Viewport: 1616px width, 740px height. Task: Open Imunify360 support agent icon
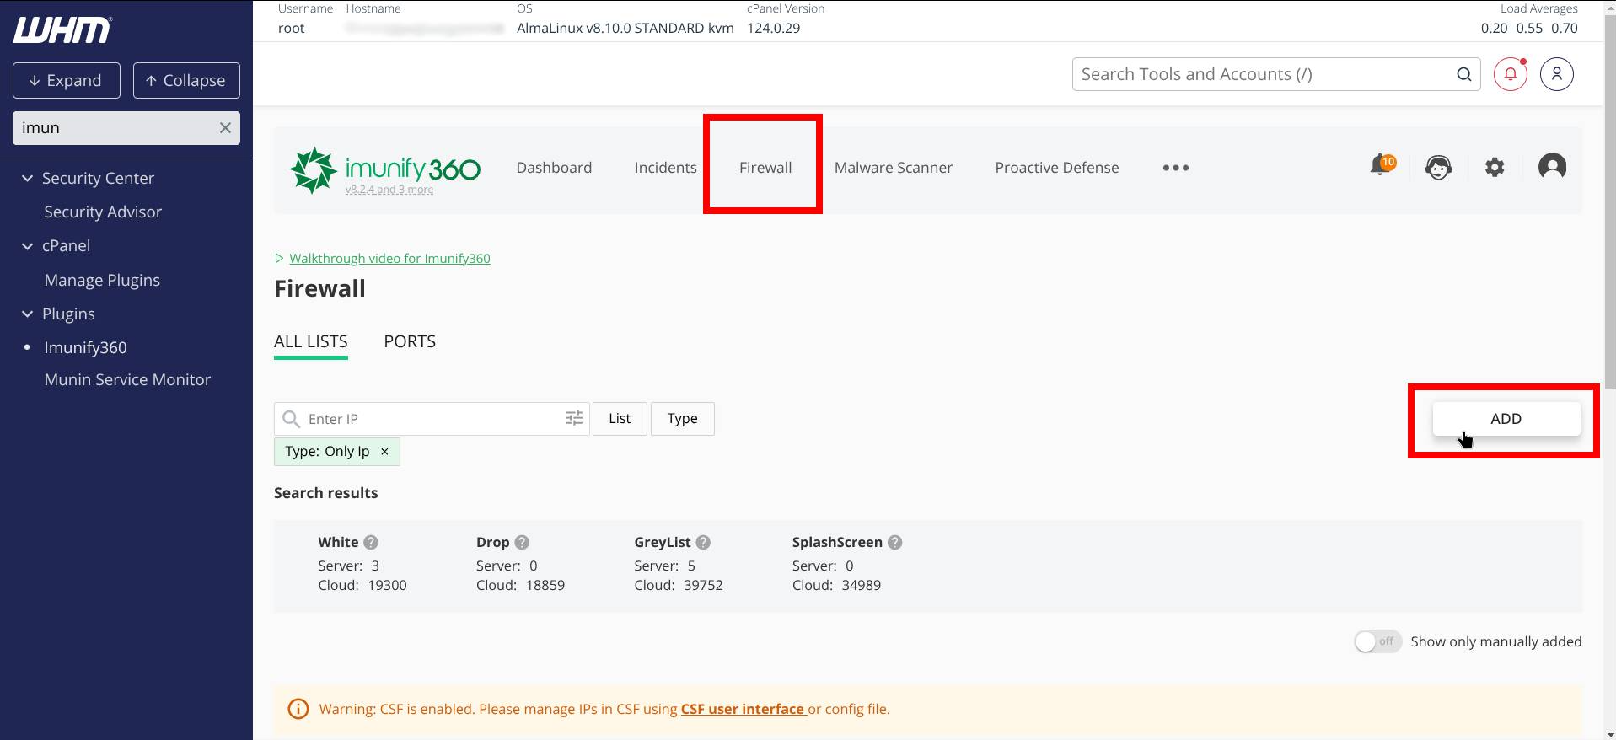[x=1438, y=167]
